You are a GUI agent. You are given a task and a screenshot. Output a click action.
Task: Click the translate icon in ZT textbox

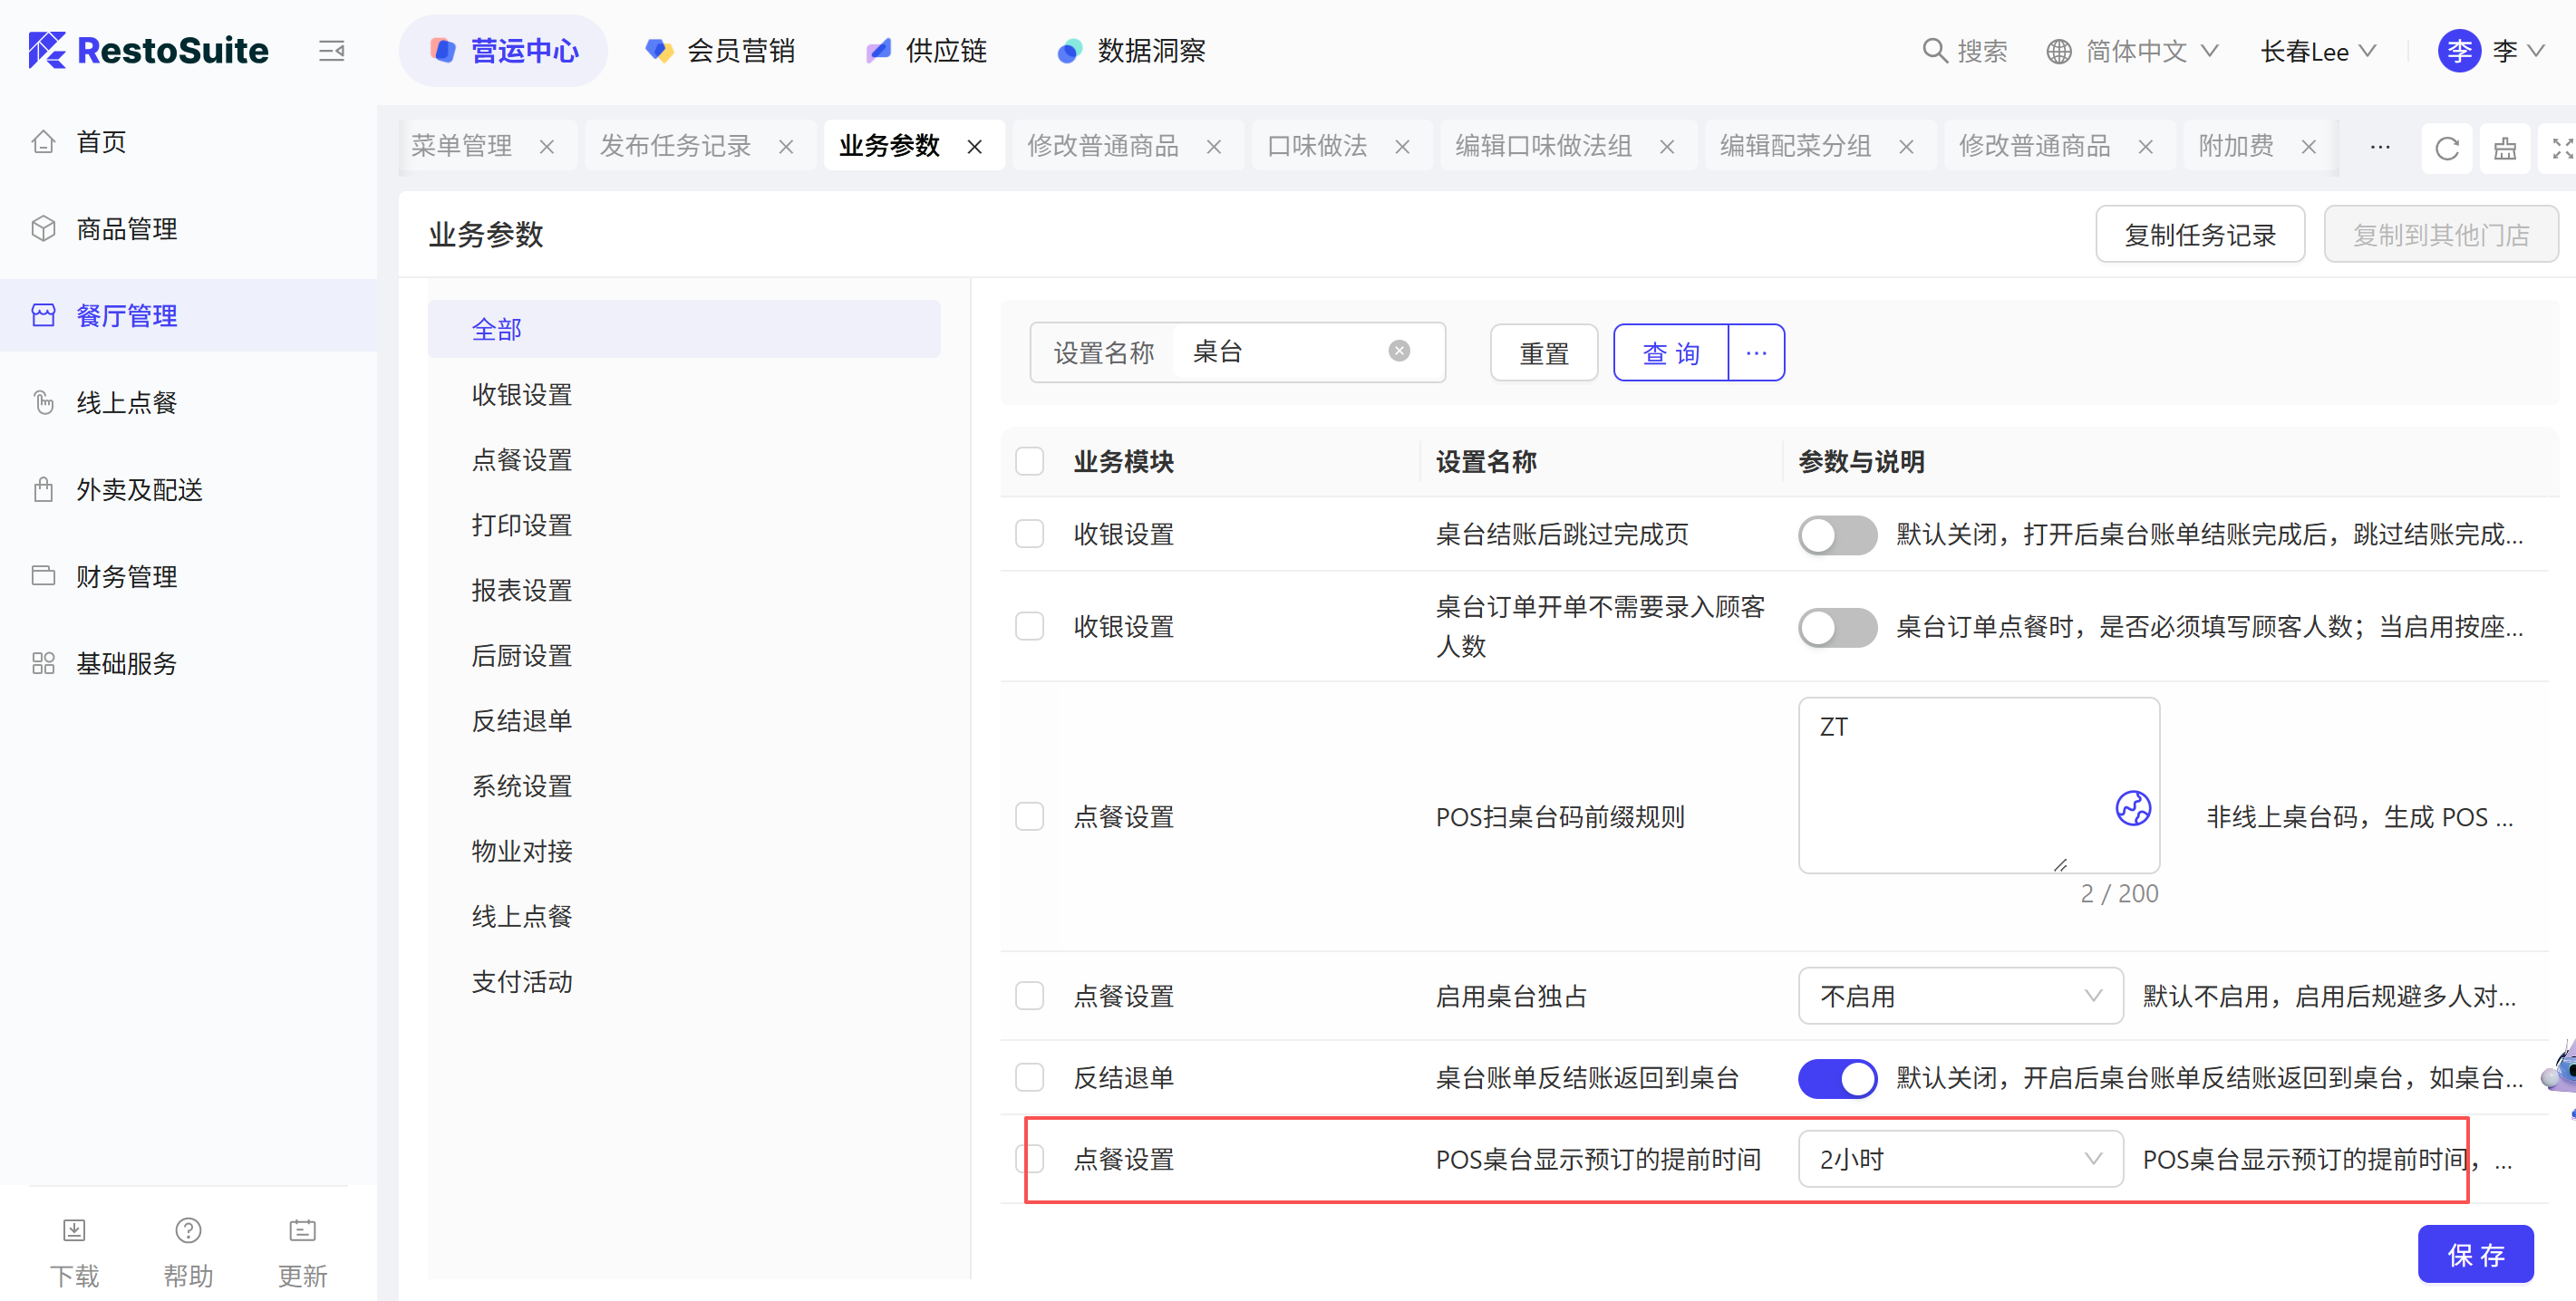[2132, 807]
